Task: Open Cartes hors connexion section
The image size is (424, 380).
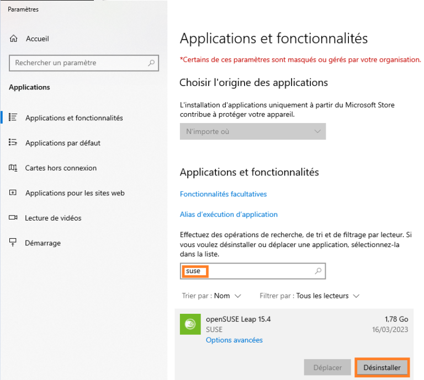Action: pyautogui.click(x=61, y=168)
